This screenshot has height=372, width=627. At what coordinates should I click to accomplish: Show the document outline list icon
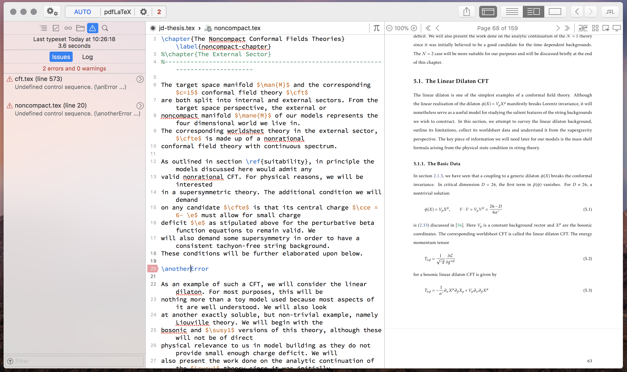43,28
